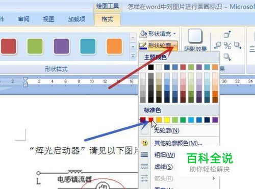Image resolution: width=255 pixels, height=189 pixels.
Task: Switch to the 视图 tab
Action: pyautogui.click(x=48, y=19)
